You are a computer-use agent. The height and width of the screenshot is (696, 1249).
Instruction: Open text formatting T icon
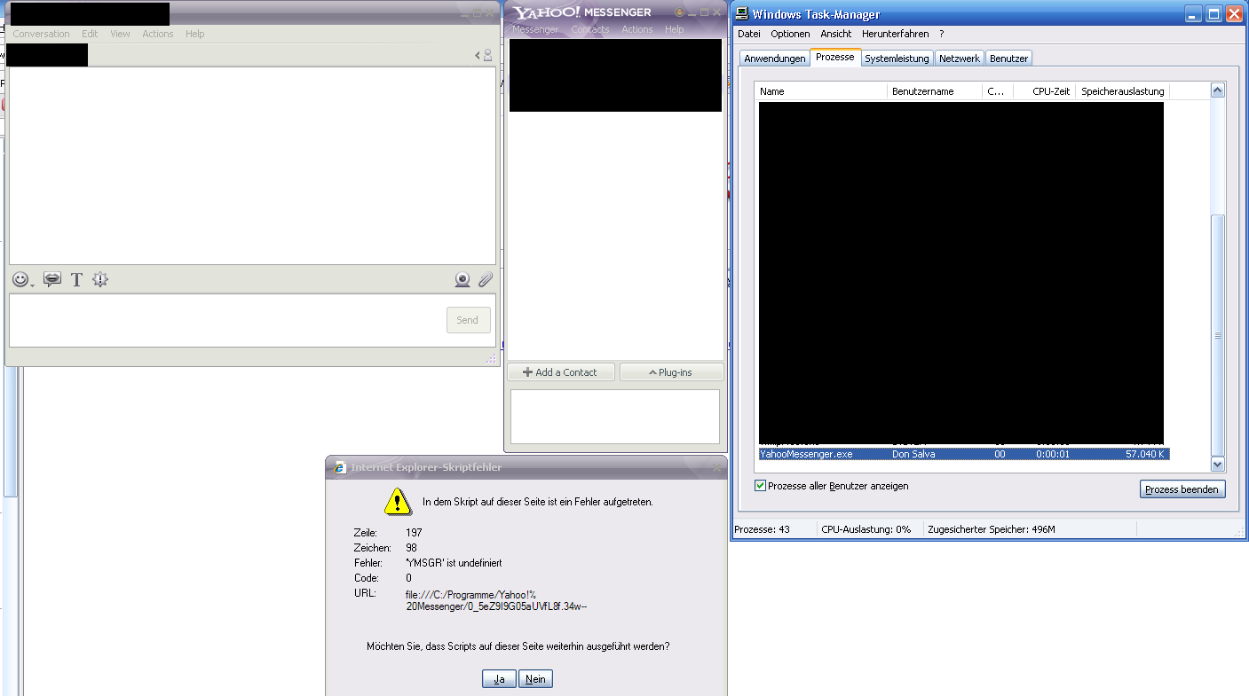[x=76, y=279]
